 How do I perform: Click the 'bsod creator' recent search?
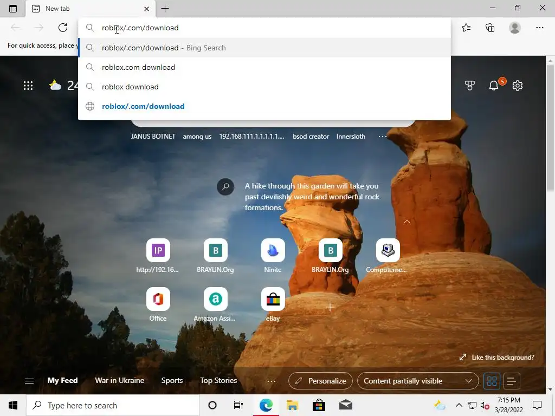click(311, 136)
